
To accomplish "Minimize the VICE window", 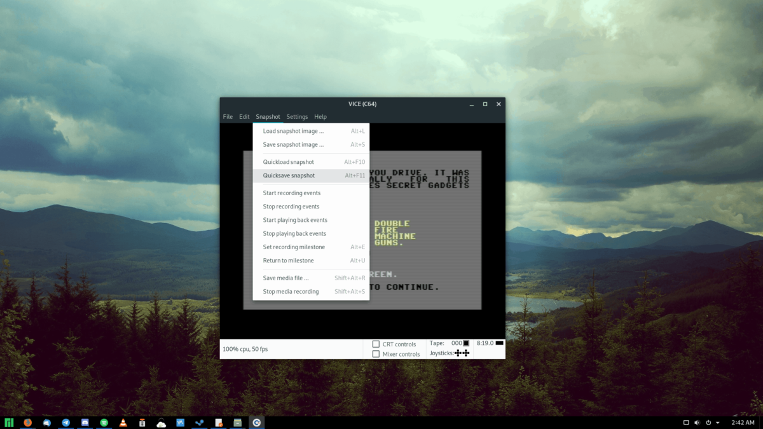I will [472, 104].
